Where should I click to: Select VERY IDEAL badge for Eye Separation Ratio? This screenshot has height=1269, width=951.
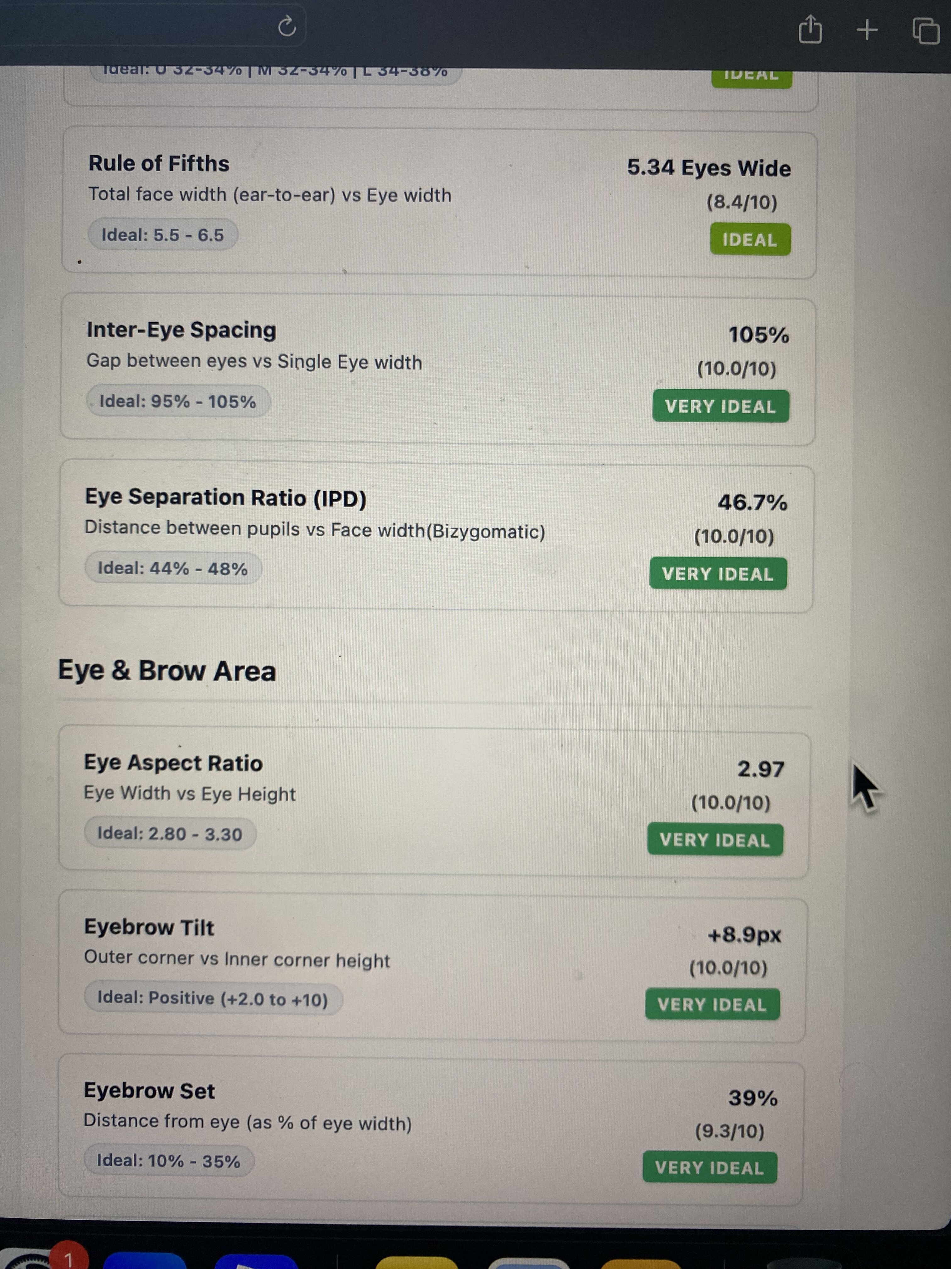718,574
